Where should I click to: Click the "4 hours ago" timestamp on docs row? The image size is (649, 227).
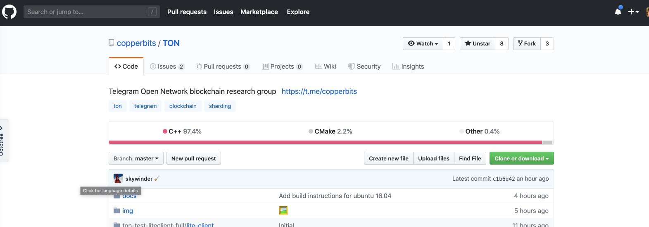pos(531,196)
